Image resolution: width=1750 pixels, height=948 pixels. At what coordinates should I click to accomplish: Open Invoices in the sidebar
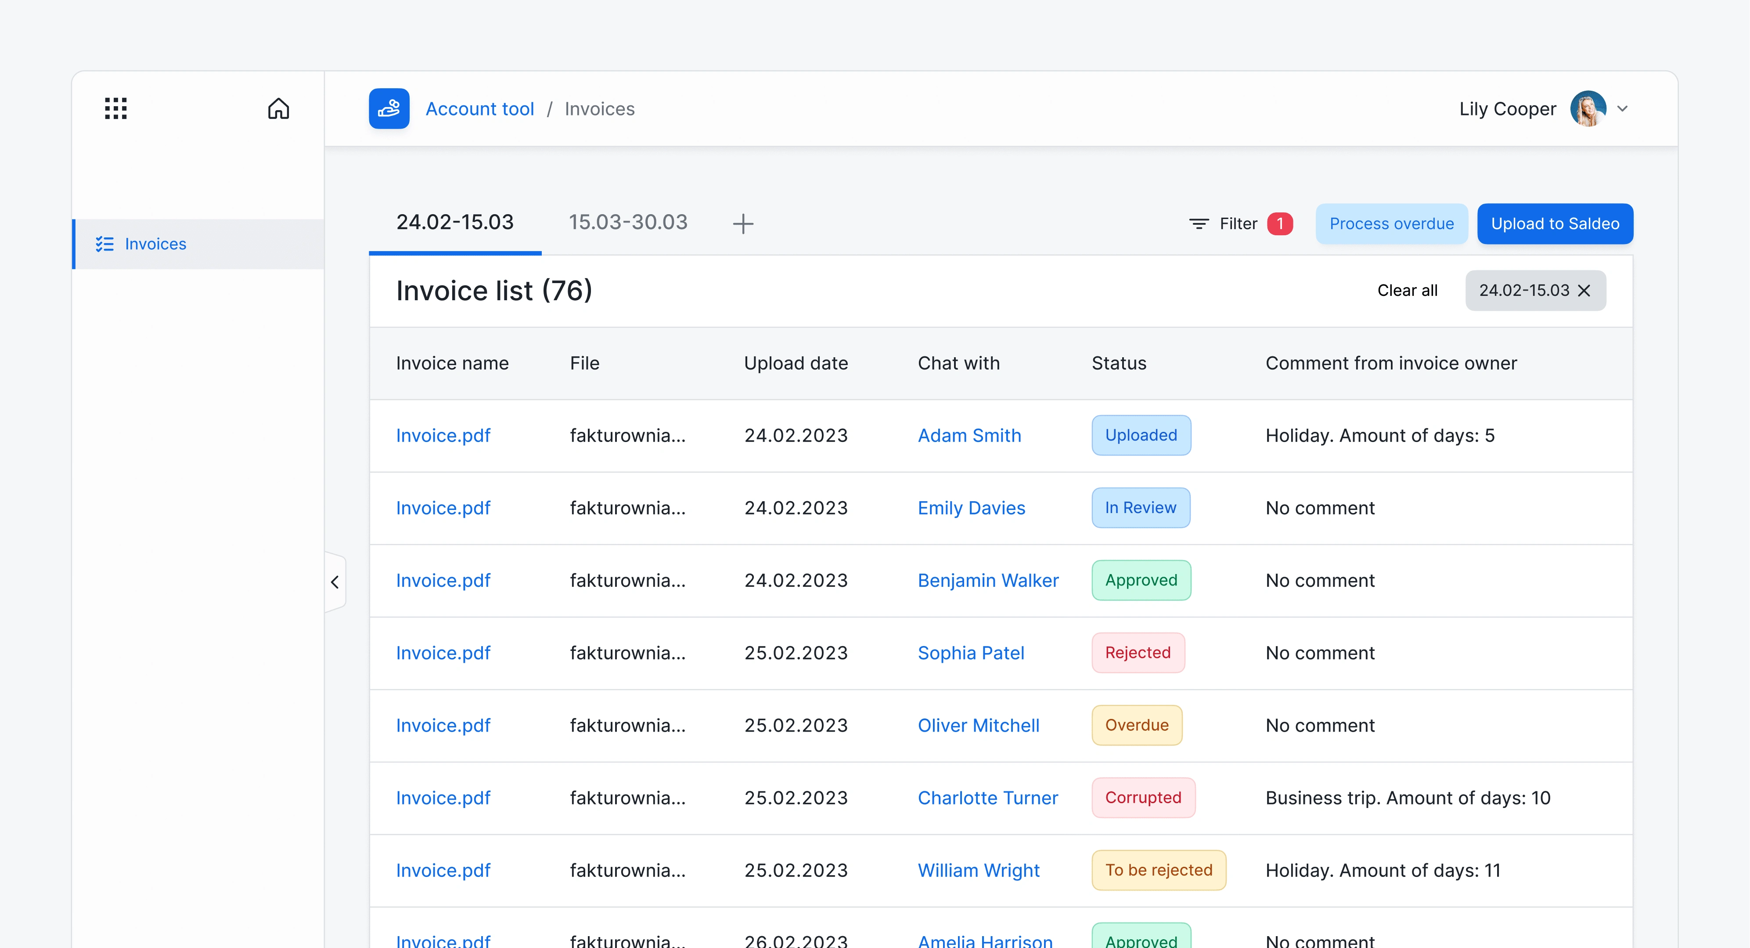pyautogui.click(x=155, y=244)
